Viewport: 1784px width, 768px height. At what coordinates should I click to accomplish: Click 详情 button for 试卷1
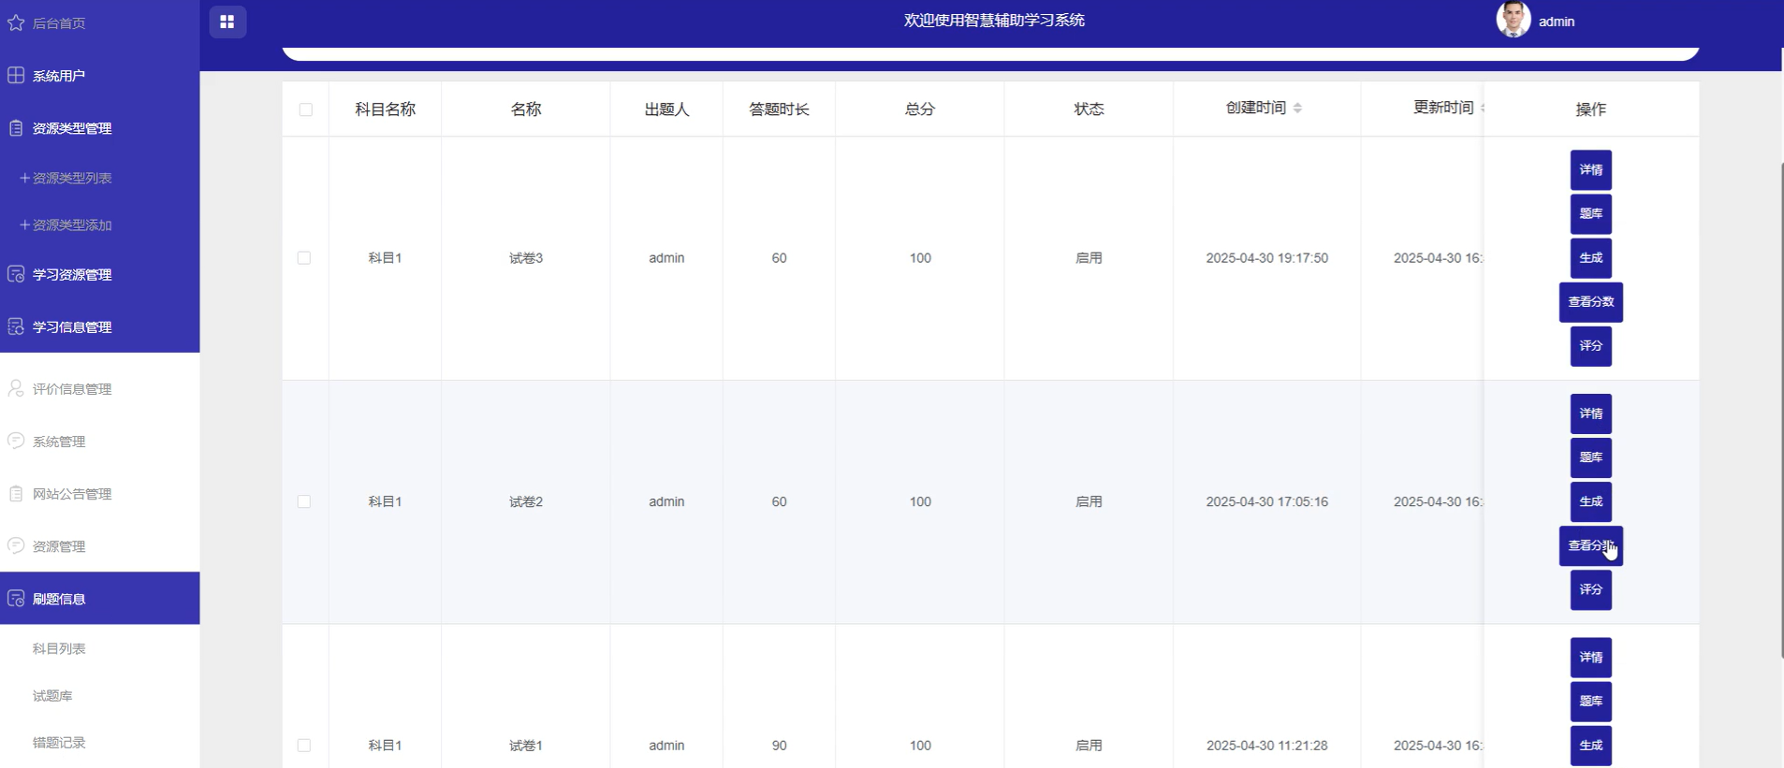(x=1590, y=658)
